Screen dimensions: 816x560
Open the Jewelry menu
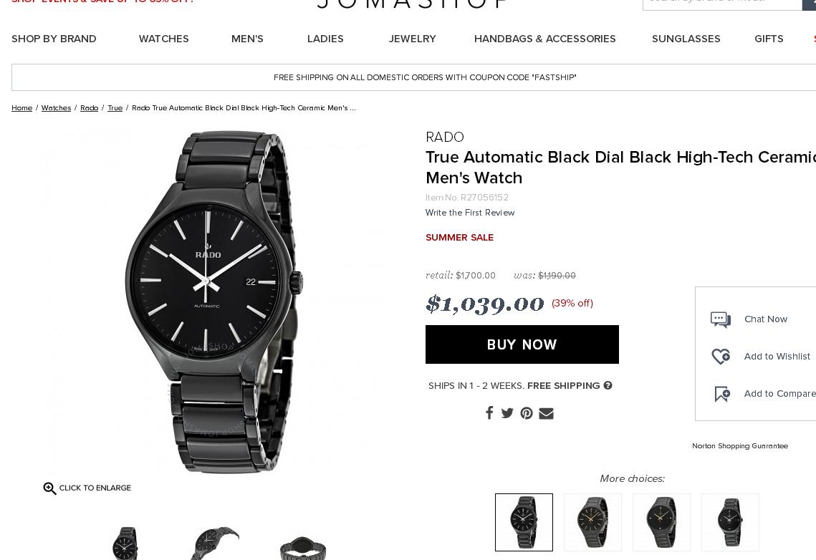tap(412, 39)
